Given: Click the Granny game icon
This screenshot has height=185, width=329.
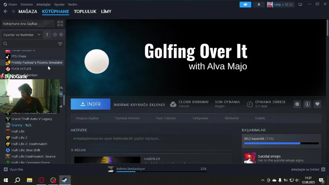Looking at the screenshot, I should tap(8, 125).
